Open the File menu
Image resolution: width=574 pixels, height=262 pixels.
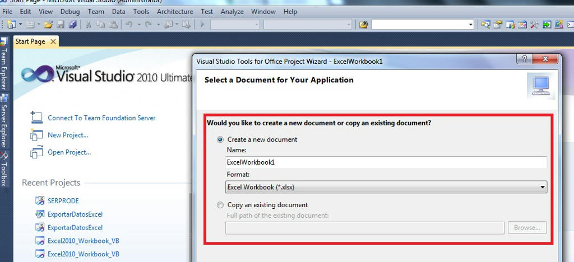point(7,12)
